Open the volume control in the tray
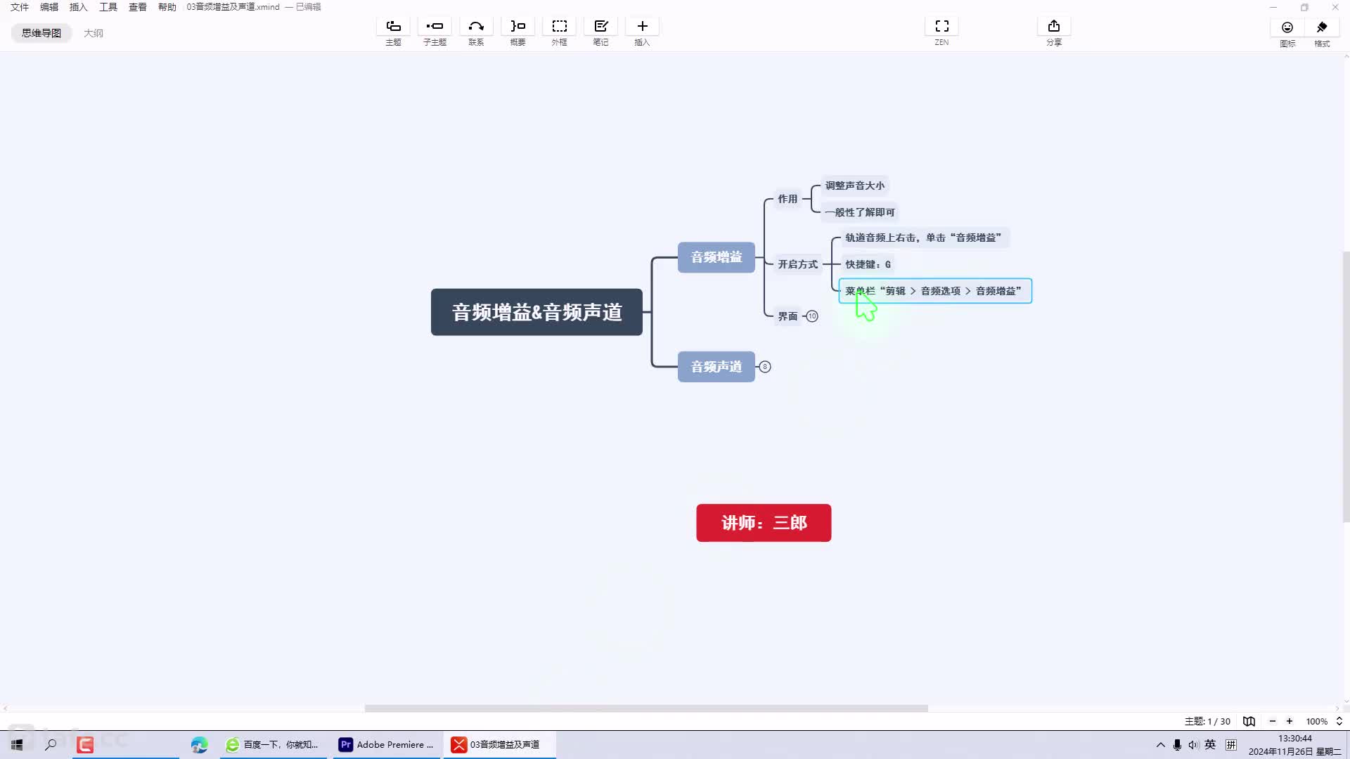The width and height of the screenshot is (1350, 759). click(x=1193, y=745)
